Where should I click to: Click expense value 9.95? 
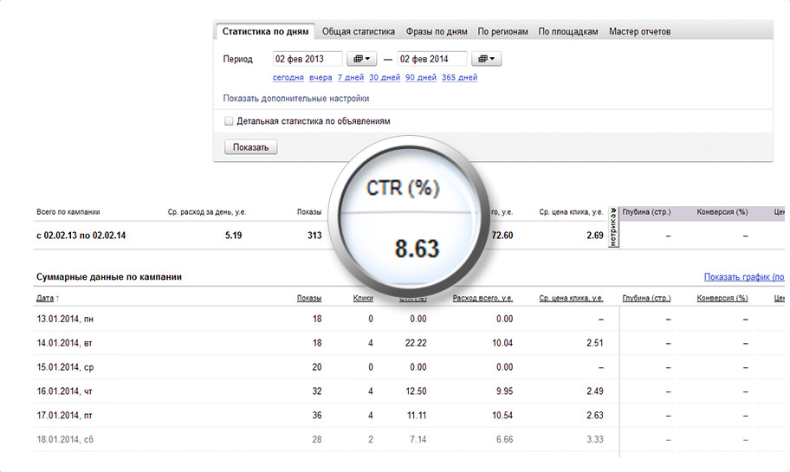(504, 391)
